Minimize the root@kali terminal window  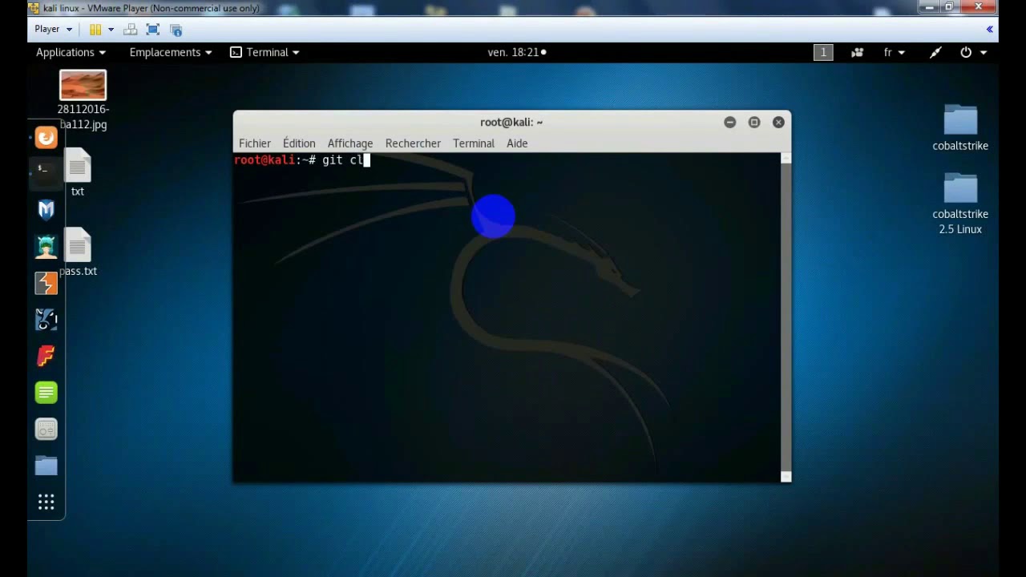coord(729,122)
